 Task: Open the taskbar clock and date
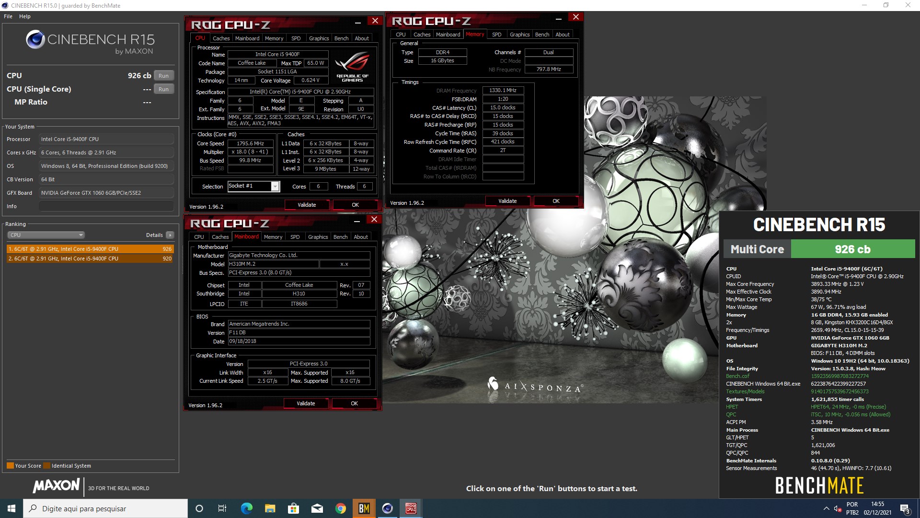click(x=878, y=508)
